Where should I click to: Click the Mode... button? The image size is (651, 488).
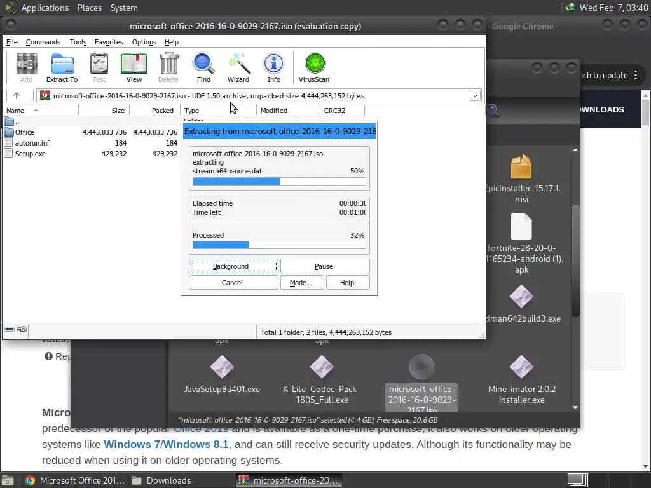tap(302, 283)
